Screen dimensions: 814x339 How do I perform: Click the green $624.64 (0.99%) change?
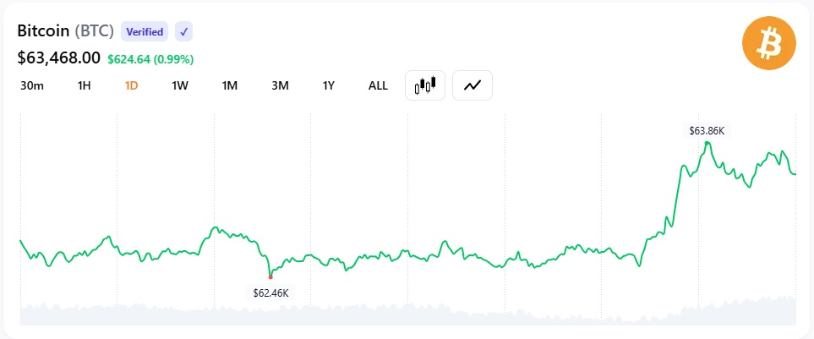click(x=150, y=60)
